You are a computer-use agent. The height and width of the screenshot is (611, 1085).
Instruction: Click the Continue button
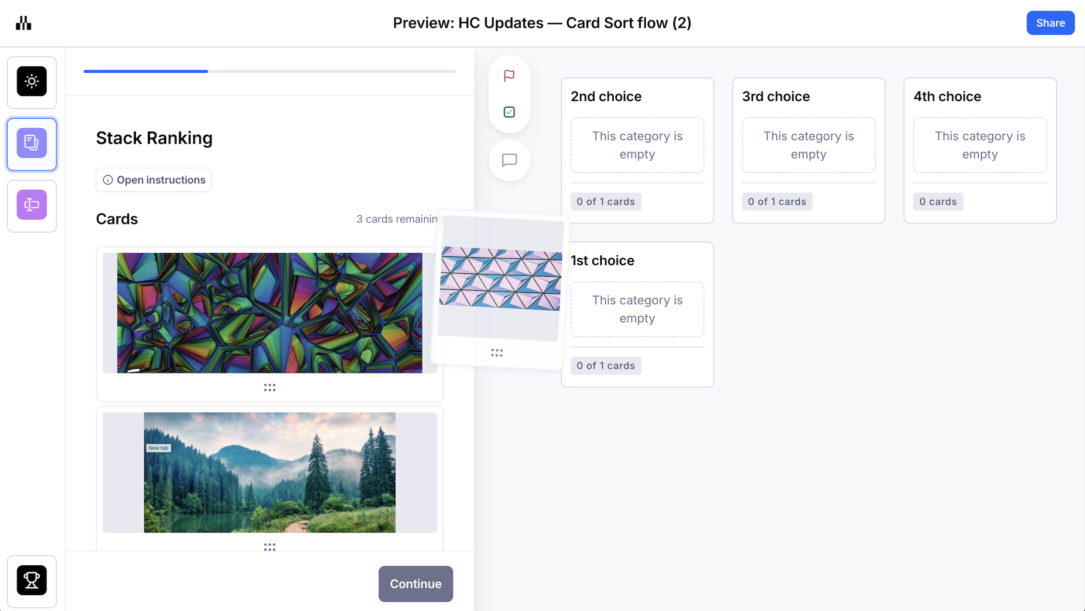[x=415, y=584]
